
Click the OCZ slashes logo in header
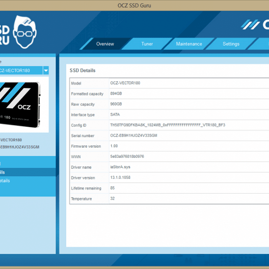[x=251, y=24]
